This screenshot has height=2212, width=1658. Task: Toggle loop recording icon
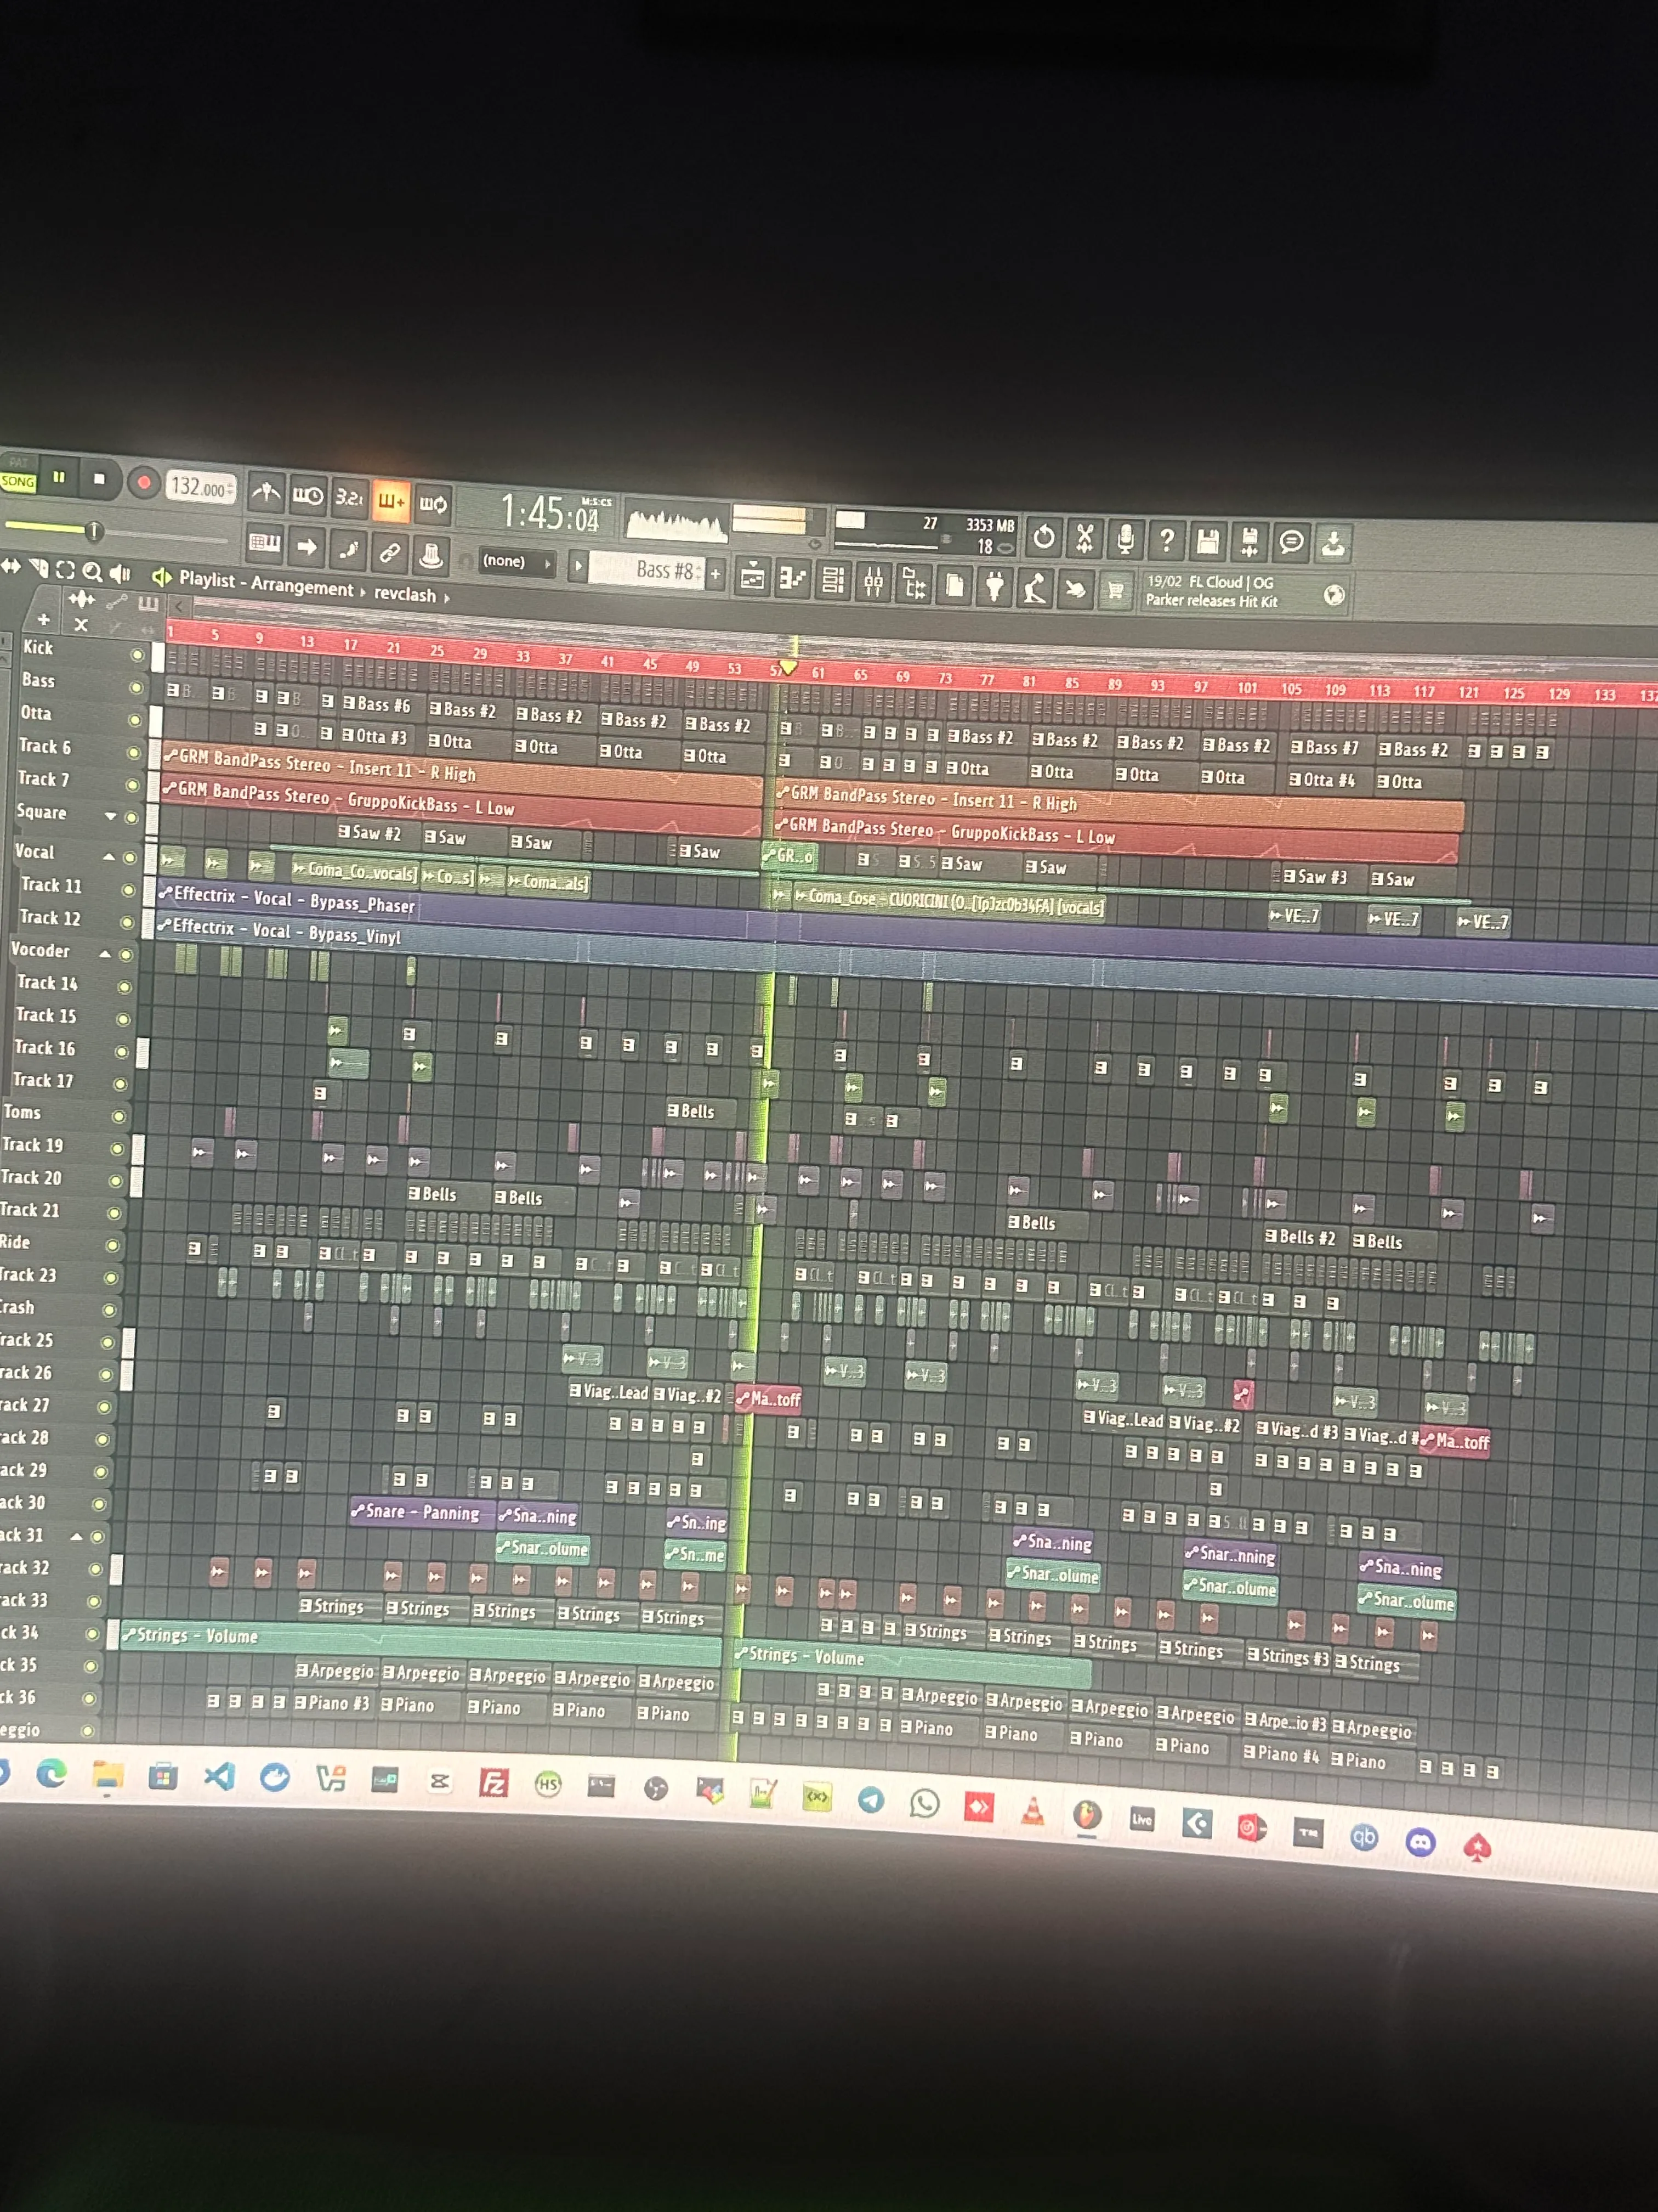point(433,503)
